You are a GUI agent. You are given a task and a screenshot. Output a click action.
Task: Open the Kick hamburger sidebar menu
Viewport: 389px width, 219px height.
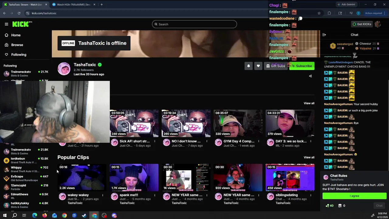pos(6,24)
